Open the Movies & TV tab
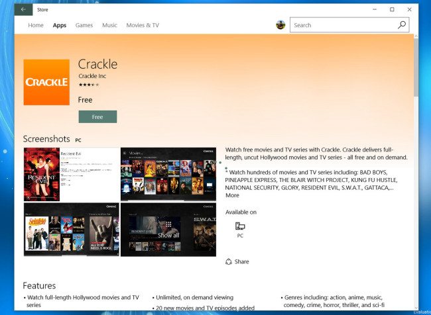The image size is (431, 315). 143,25
